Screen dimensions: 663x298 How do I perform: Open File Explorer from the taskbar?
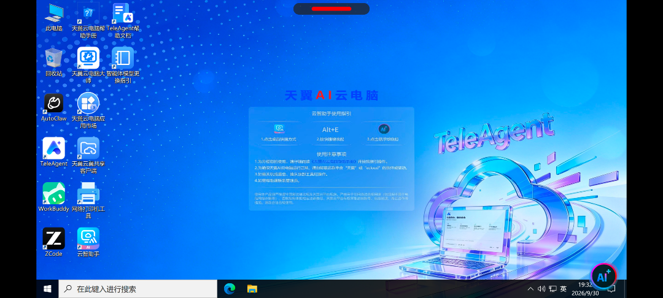click(252, 289)
